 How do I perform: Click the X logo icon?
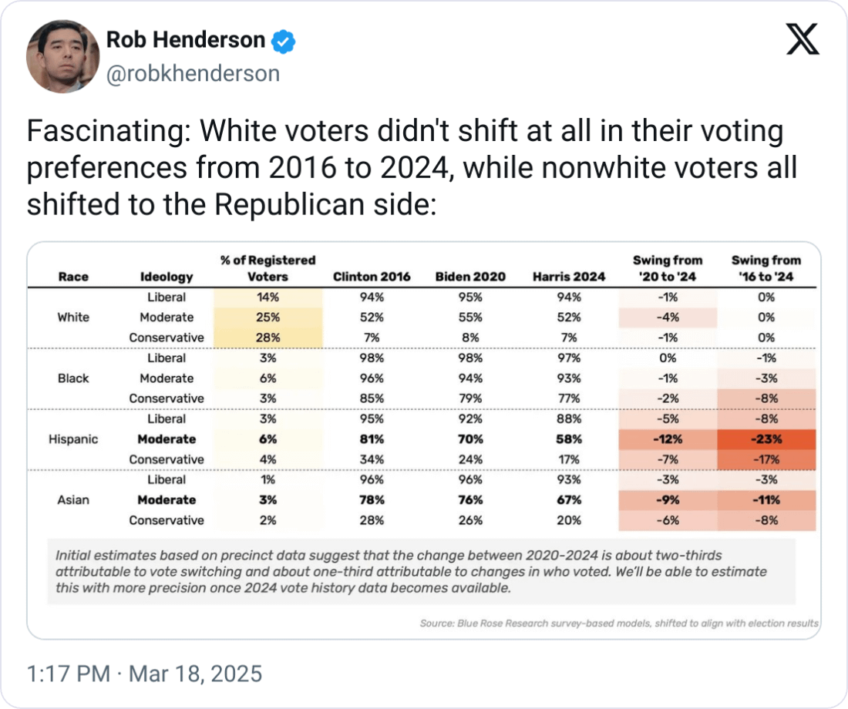[x=803, y=39]
